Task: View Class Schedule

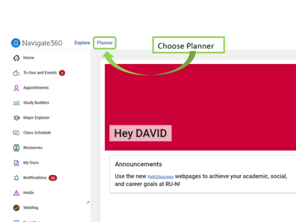Action: 37,133
